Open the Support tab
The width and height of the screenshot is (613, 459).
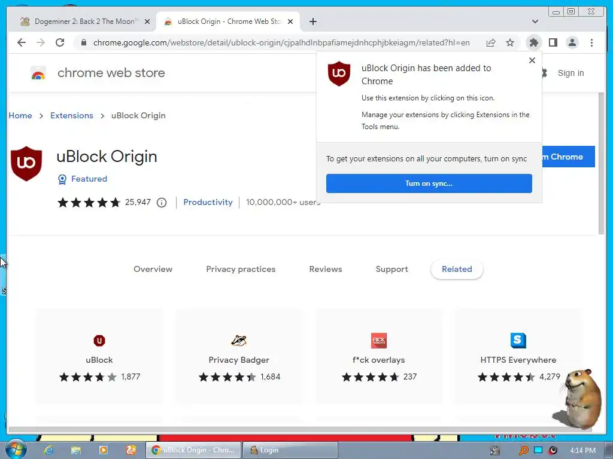pos(392,269)
